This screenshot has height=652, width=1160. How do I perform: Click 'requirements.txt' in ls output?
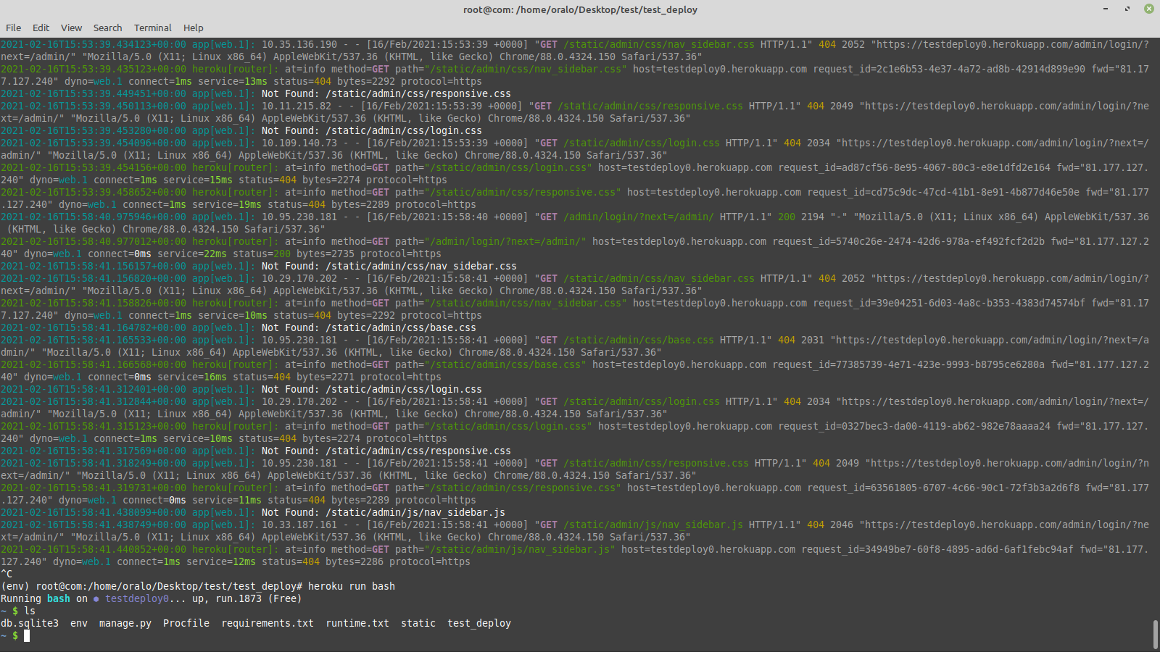click(x=268, y=623)
